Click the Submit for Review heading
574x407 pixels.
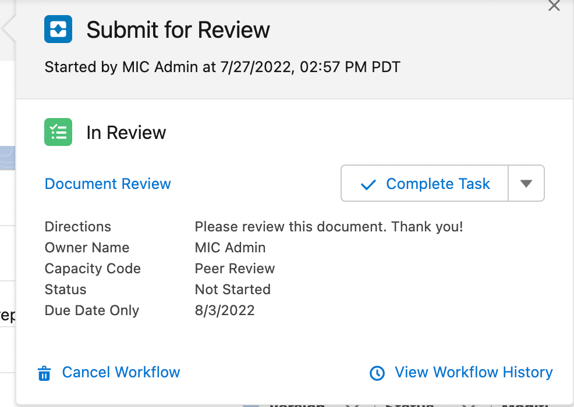pos(178,30)
